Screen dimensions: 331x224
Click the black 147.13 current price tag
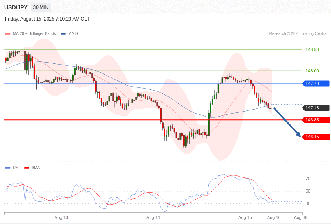316,108
